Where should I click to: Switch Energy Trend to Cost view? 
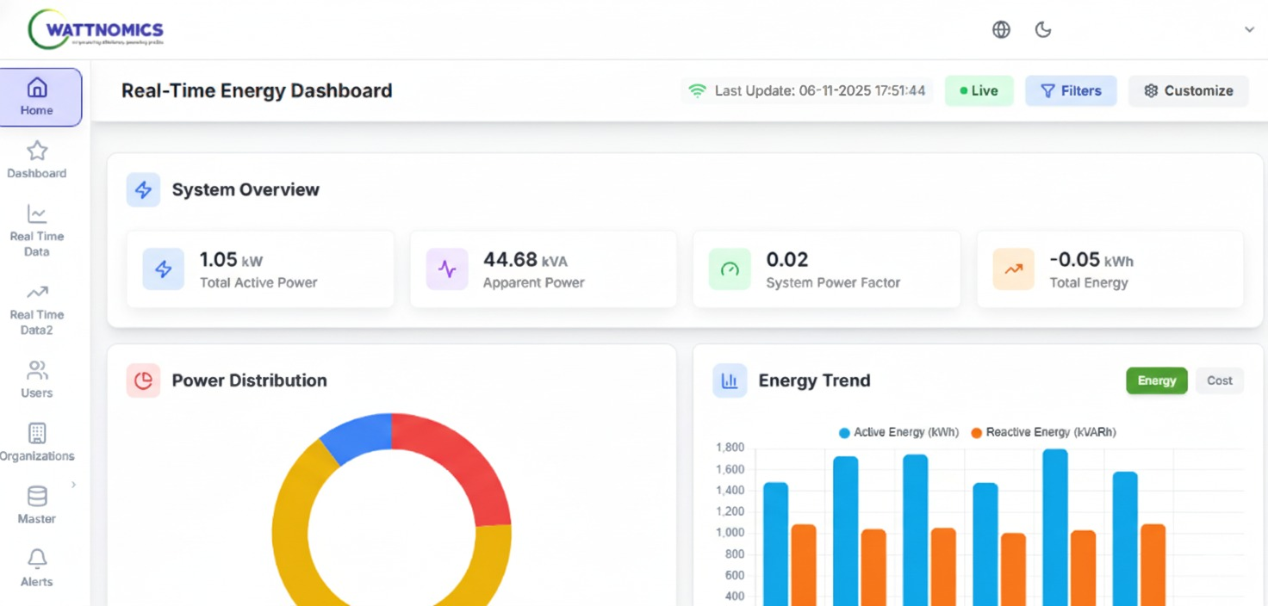click(1219, 380)
